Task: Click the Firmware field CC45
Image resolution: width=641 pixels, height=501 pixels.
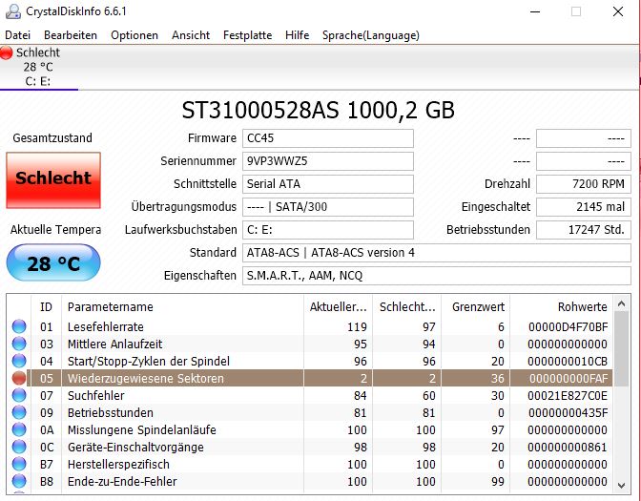Action: pyautogui.click(x=328, y=138)
